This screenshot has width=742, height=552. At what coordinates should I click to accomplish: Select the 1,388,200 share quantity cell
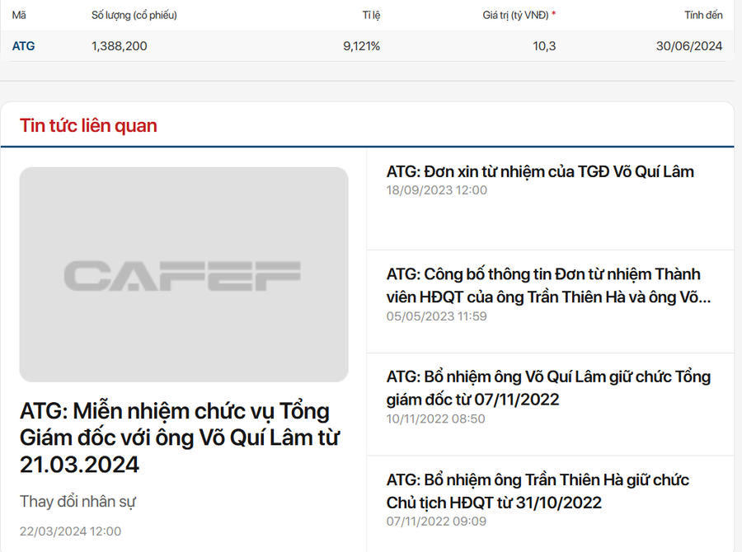pos(120,46)
